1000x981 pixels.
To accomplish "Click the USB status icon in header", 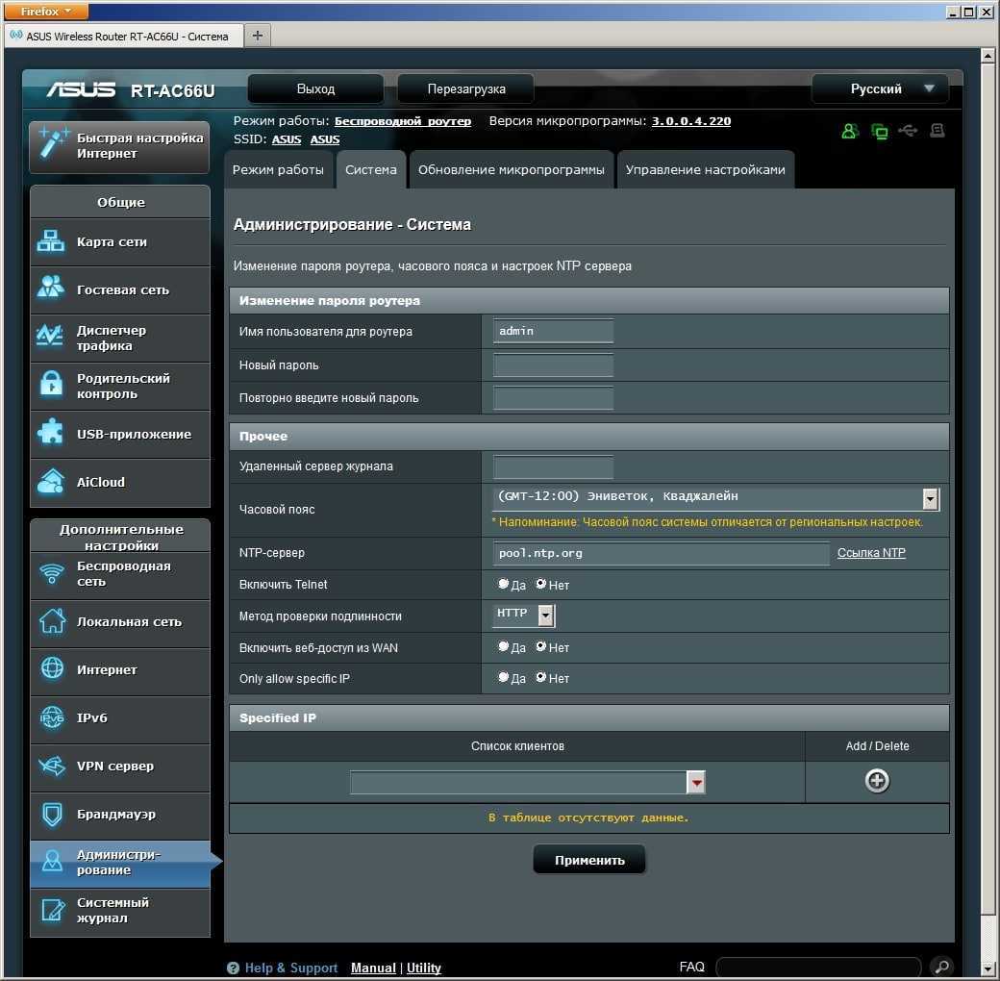I will [x=908, y=131].
